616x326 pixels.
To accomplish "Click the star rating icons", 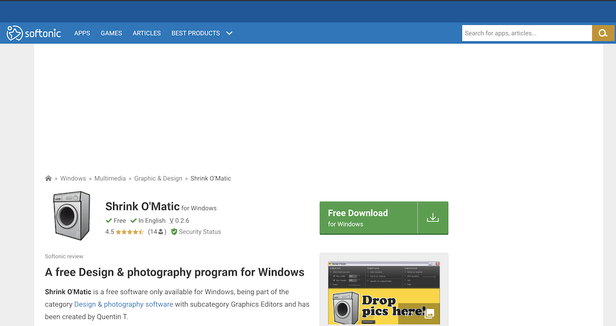I will click(130, 232).
